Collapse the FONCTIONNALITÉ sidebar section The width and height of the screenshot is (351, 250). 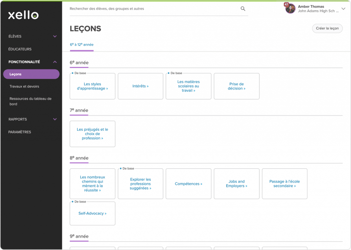[55, 62]
